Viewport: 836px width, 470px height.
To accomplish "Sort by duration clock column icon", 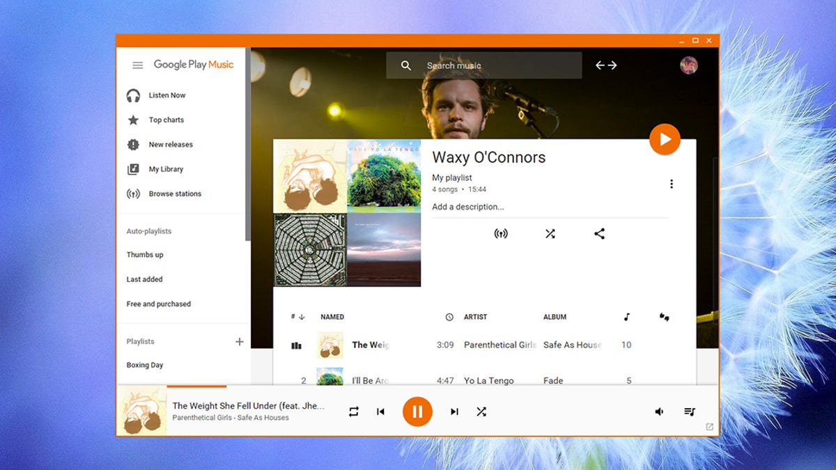I will point(449,317).
